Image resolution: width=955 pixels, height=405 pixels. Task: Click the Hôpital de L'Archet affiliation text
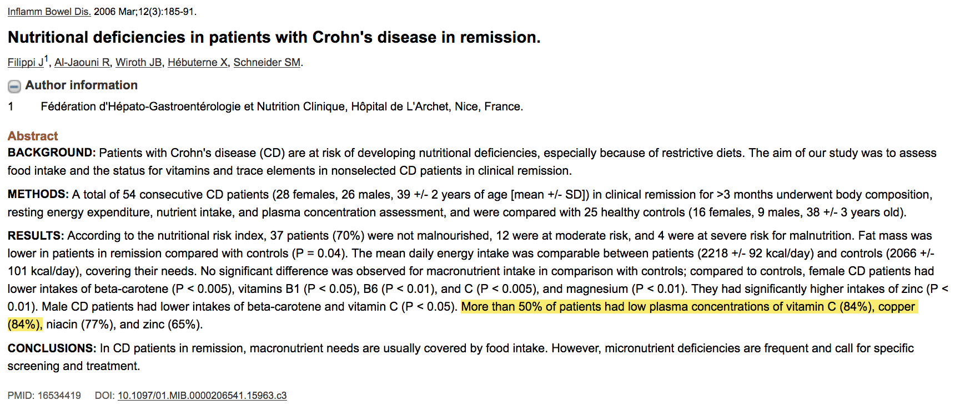click(400, 107)
